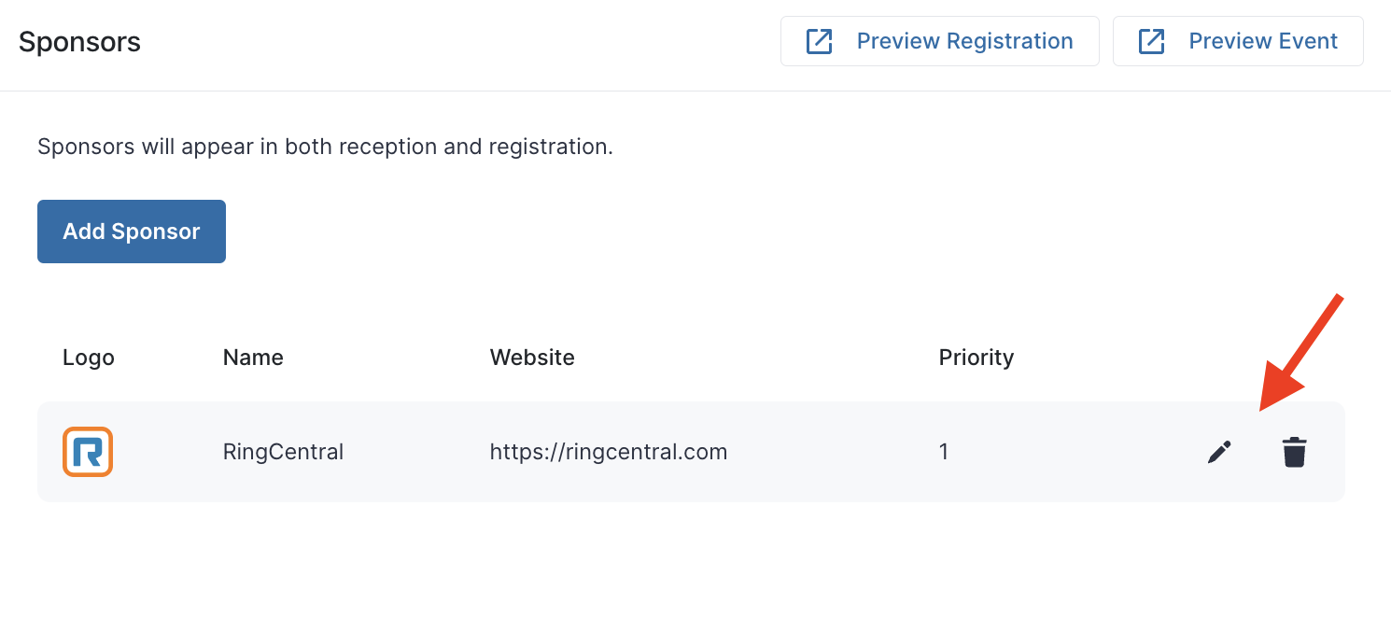Select the RingCentral sponsor row background
The image size is (1391, 618).
[691, 452]
